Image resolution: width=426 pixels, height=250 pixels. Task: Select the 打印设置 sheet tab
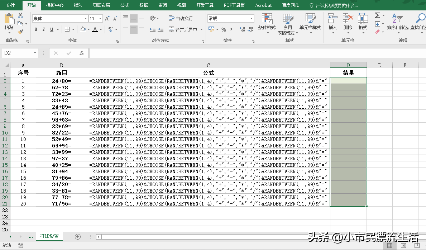(x=49, y=236)
